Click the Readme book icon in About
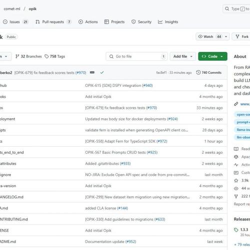This screenshot has width=250, height=250. click(236, 149)
